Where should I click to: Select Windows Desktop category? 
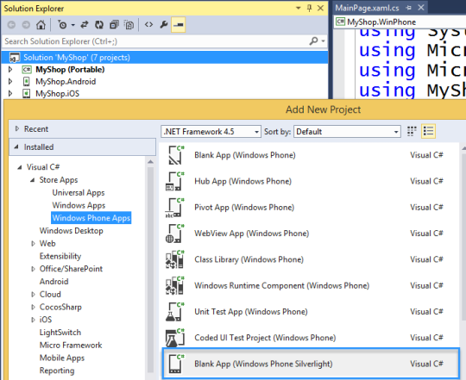click(x=72, y=231)
